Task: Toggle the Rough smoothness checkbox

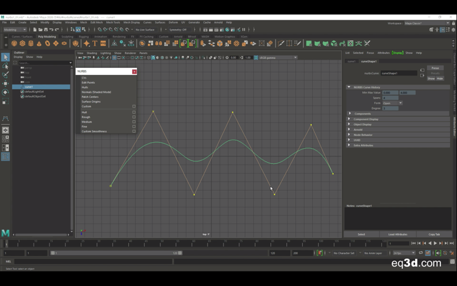Action: tap(134, 117)
